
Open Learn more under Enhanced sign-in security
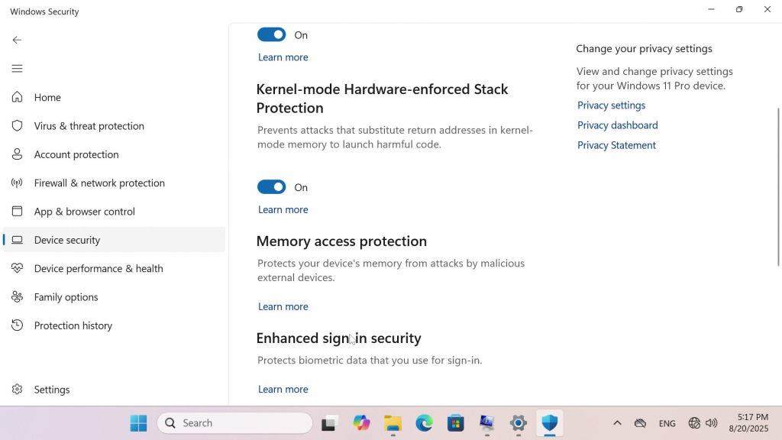283,389
